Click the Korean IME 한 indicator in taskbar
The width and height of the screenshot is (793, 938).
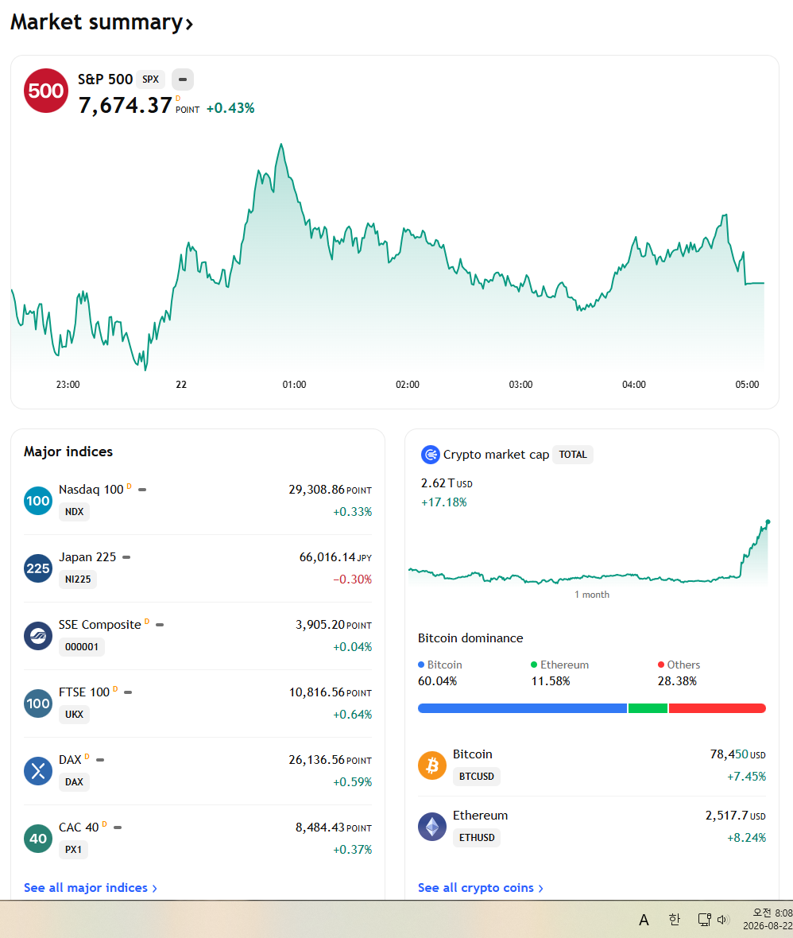click(x=674, y=920)
